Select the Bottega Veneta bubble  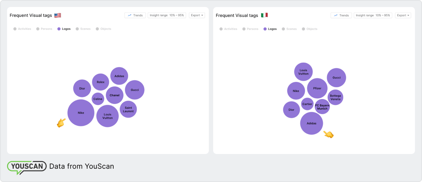pos(335,97)
